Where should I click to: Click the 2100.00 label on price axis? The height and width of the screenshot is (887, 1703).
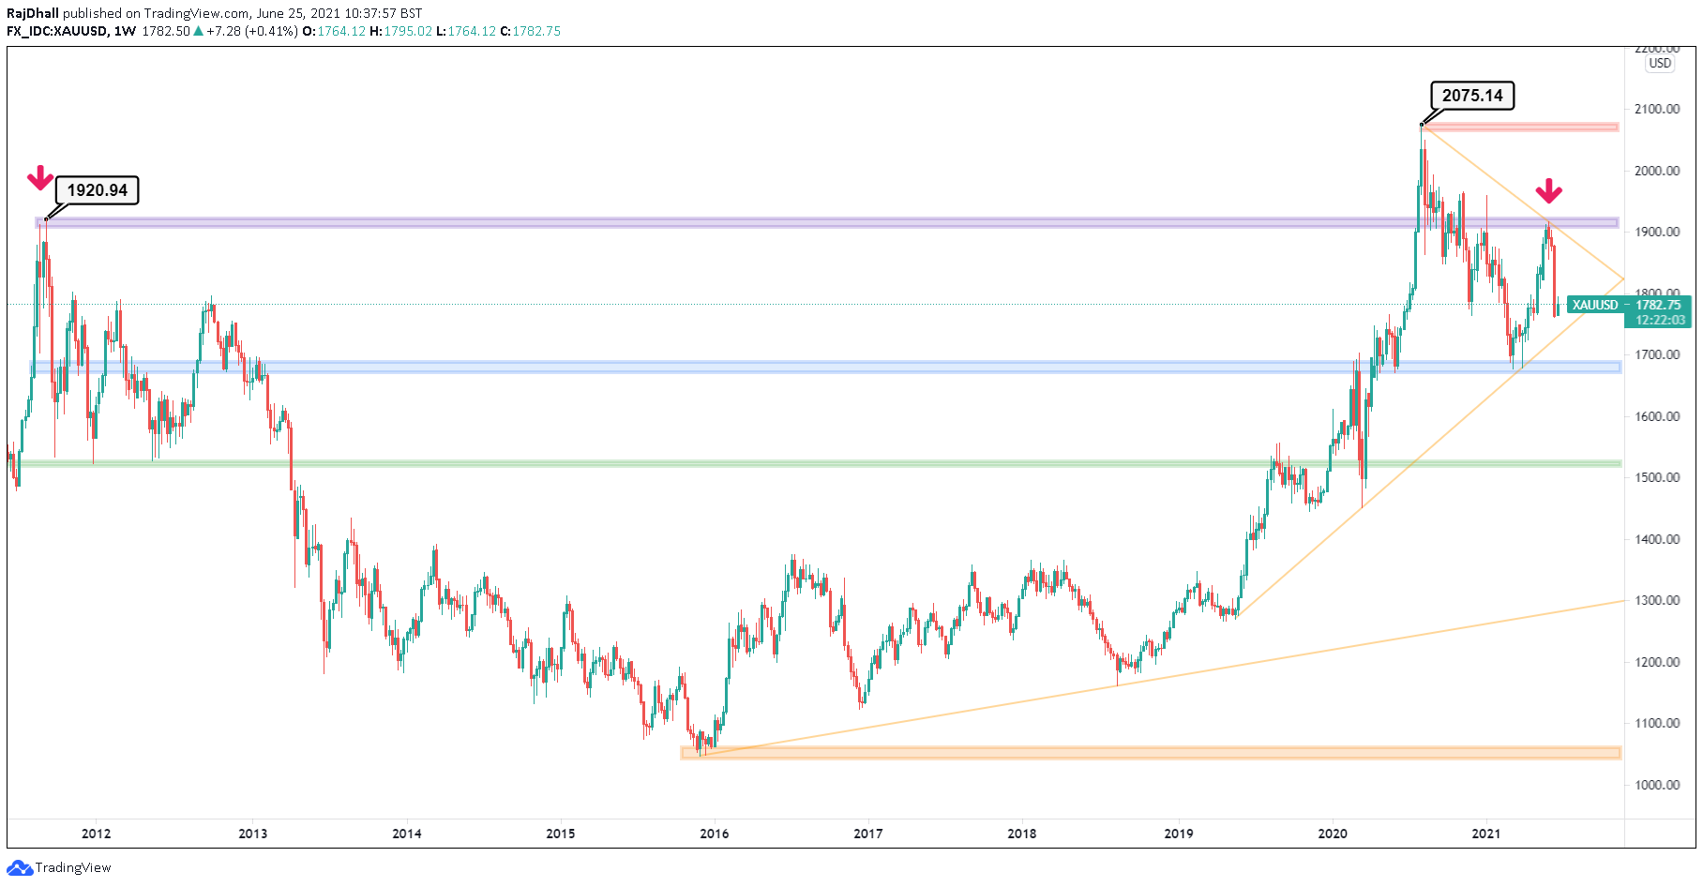1656,109
